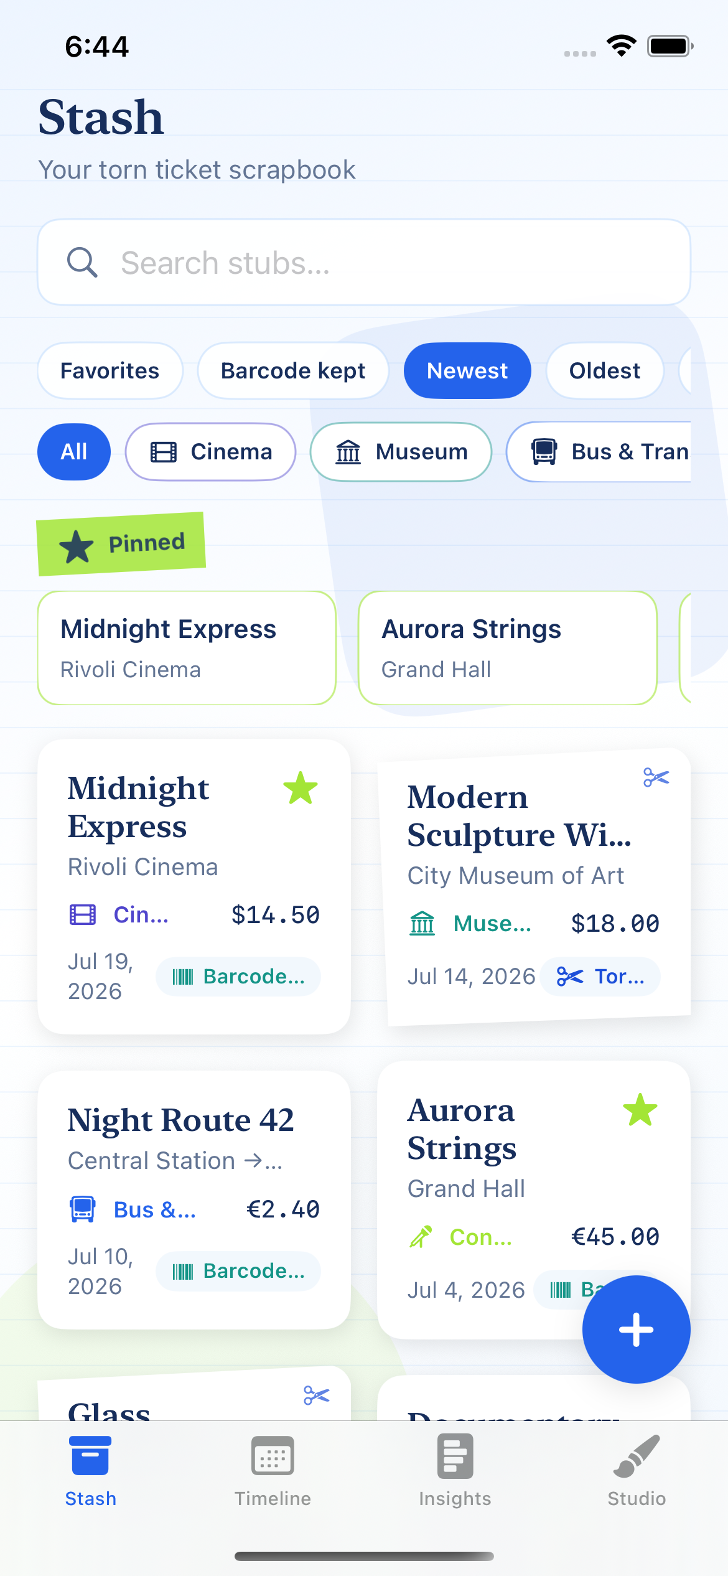Switch to the Studio tab

(637, 1472)
